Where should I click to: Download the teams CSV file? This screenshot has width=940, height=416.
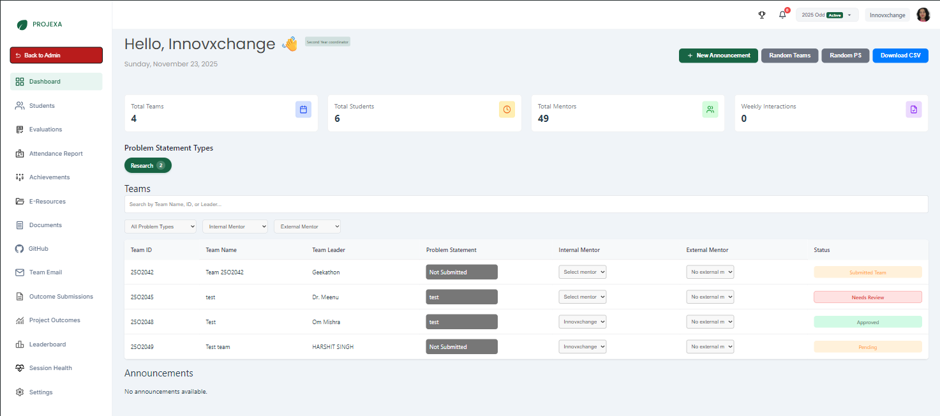[900, 56]
